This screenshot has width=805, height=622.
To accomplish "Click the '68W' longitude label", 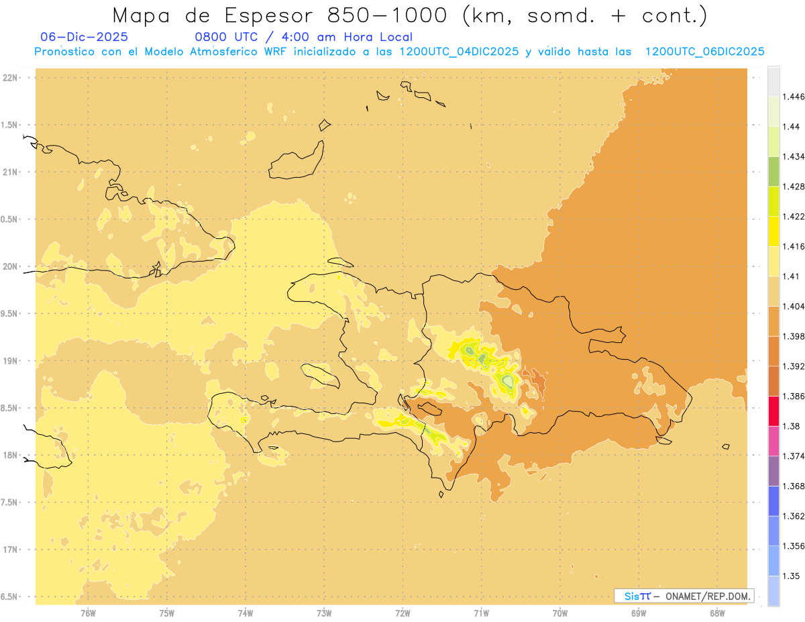I will coord(717,612).
